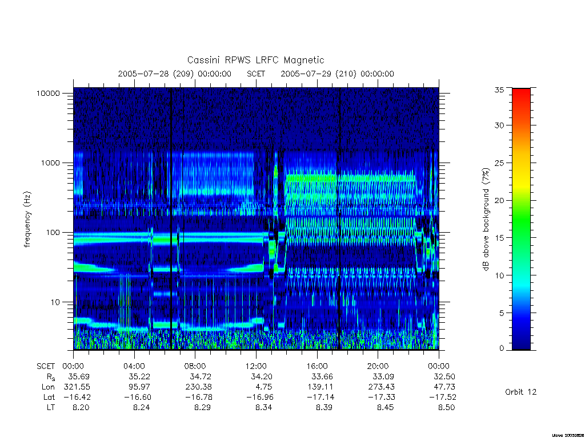The width and height of the screenshot is (585, 438).
Task: Click longitude value 95.97
Action: (139, 387)
